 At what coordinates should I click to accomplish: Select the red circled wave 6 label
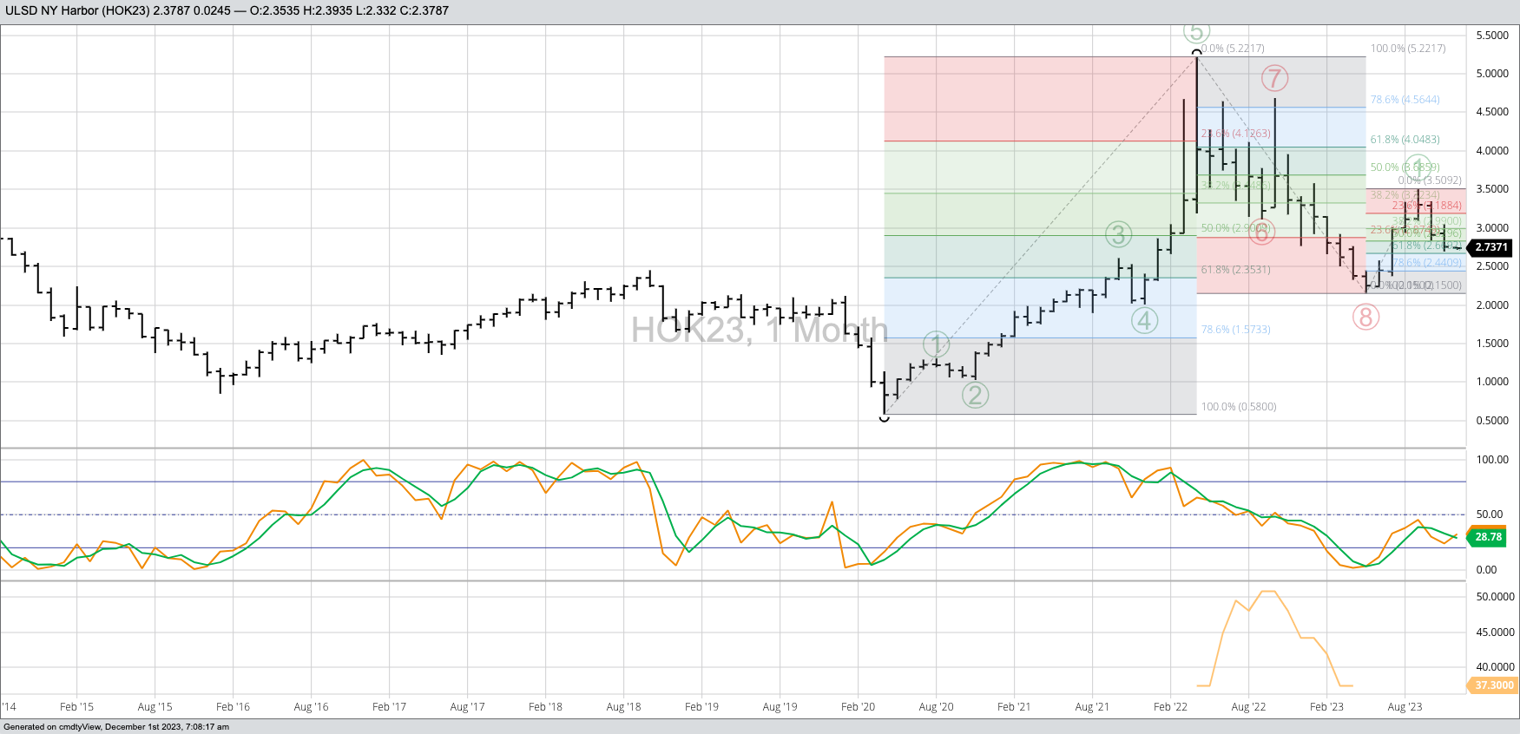[x=1261, y=232]
